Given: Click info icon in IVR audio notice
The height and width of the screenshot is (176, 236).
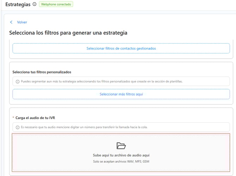Looking at the screenshot, I should 18,127.
